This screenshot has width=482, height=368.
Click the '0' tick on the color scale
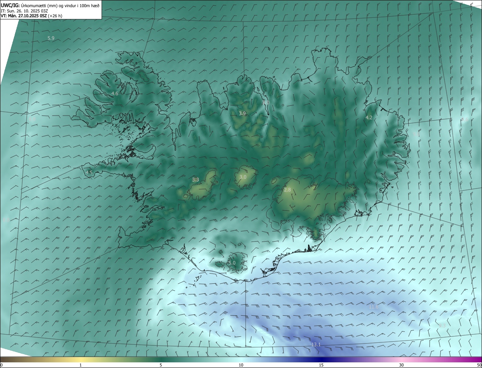point(1,365)
